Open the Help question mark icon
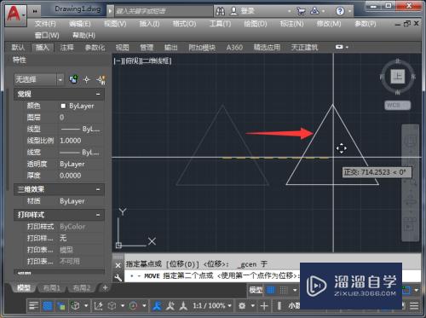Screen dimensions: 426x318 click(x=340, y=11)
